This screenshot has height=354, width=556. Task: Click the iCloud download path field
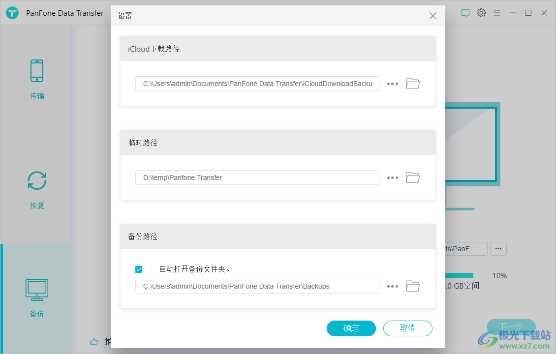258,84
